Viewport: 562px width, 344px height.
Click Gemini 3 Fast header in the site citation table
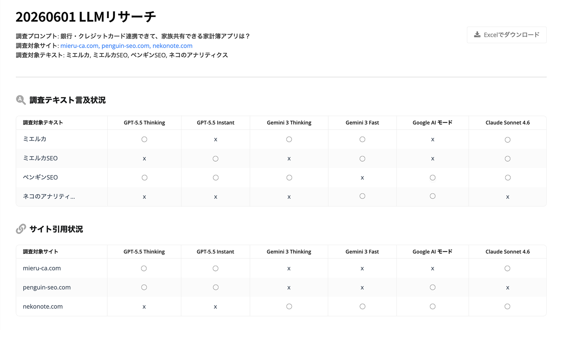click(362, 252)
